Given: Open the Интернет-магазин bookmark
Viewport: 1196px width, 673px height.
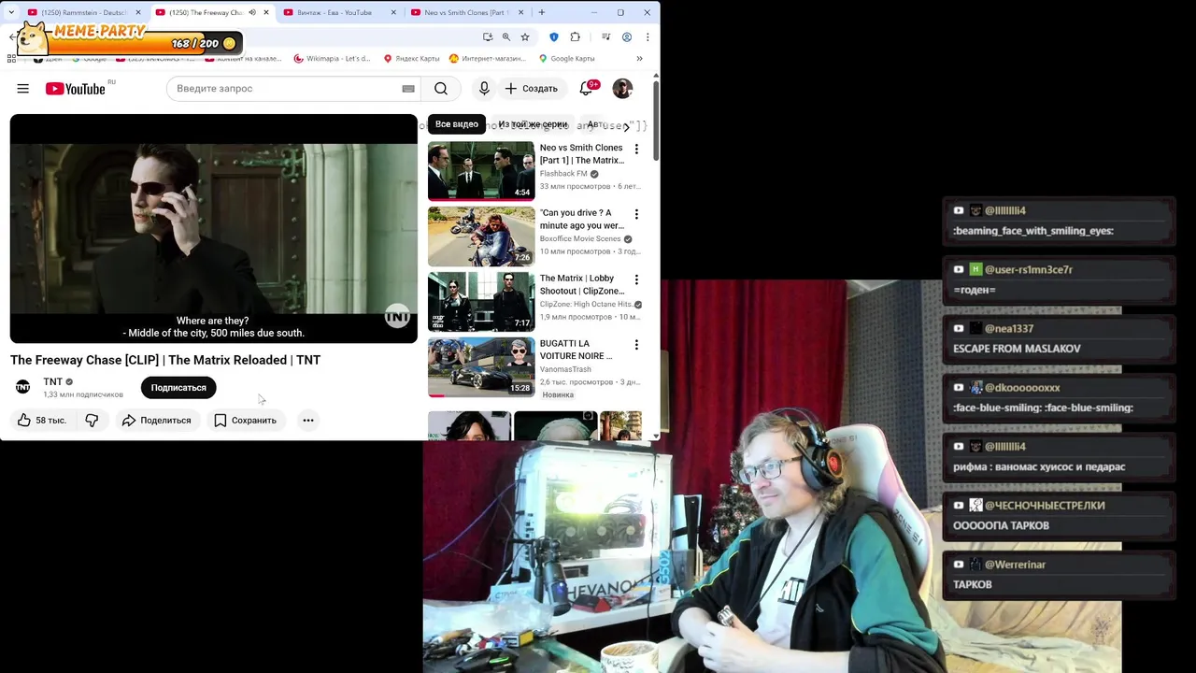Looking at the screenshot, I should click(x=488, y=59).
